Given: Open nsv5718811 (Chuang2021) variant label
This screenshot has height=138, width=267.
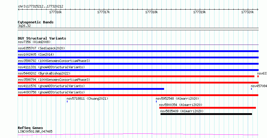Looking at the screenshot, I should (87, 98).
